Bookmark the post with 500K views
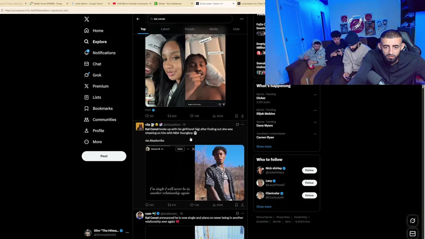The width and height of the screenshot is (425, 239). [236, 116]
